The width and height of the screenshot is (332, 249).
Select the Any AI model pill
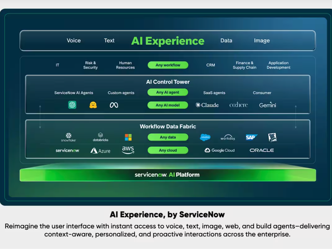[168, 105]
